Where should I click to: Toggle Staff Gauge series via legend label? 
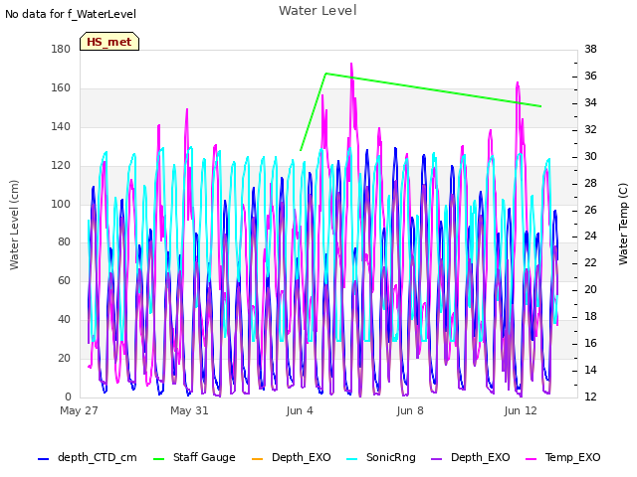click(x=204, y=457)
